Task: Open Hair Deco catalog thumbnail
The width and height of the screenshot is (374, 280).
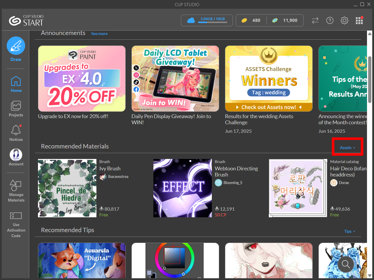Action: click(298, 188)
